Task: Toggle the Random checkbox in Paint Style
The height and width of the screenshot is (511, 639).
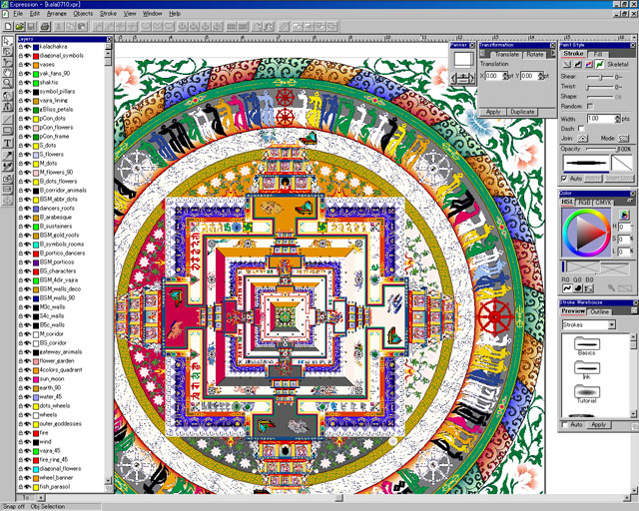Action: tap(590, 106)
